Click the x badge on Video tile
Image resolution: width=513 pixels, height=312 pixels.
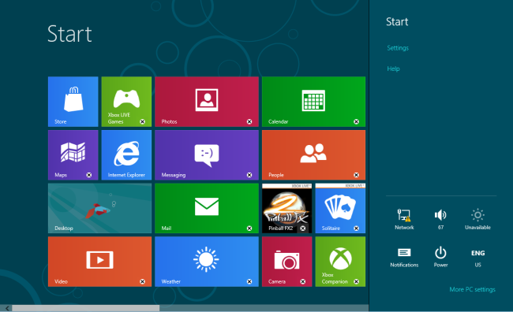tap(142, 281)
